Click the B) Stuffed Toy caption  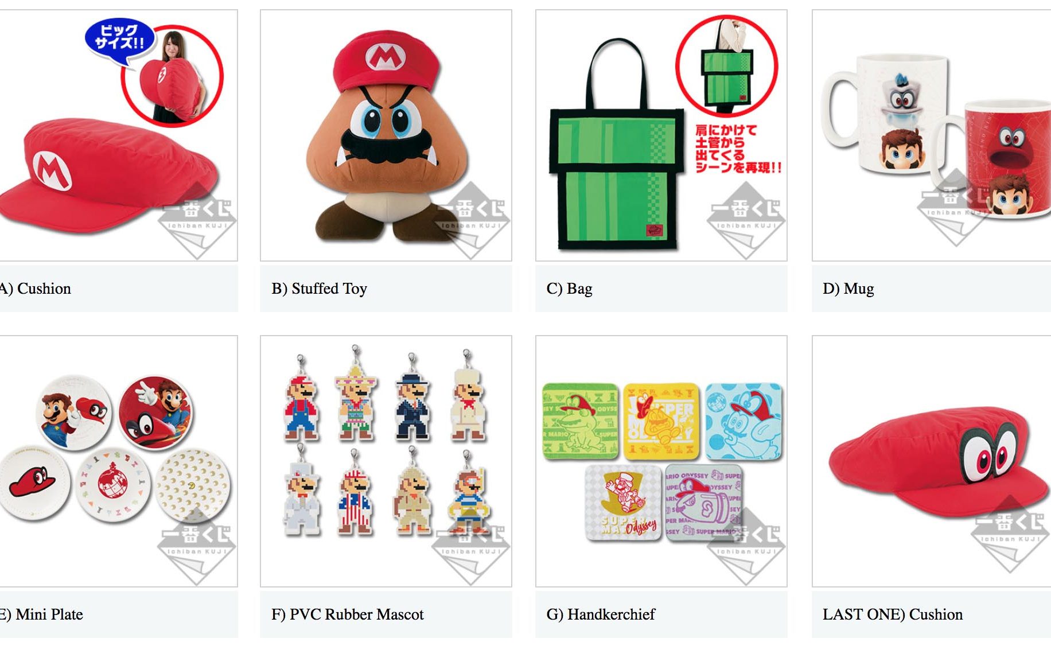tap(320, 289)
